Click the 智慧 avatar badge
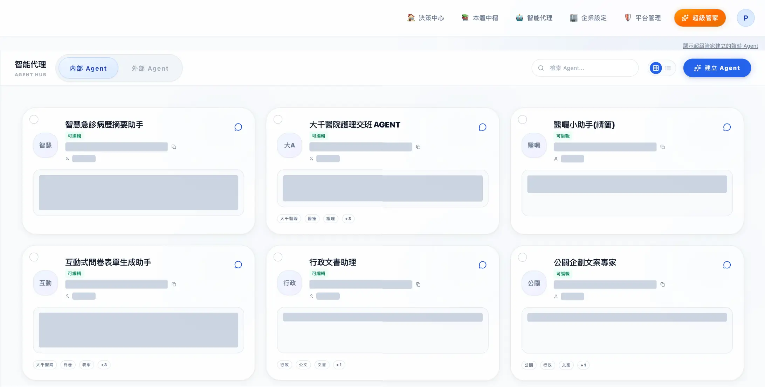 point(46,145)
